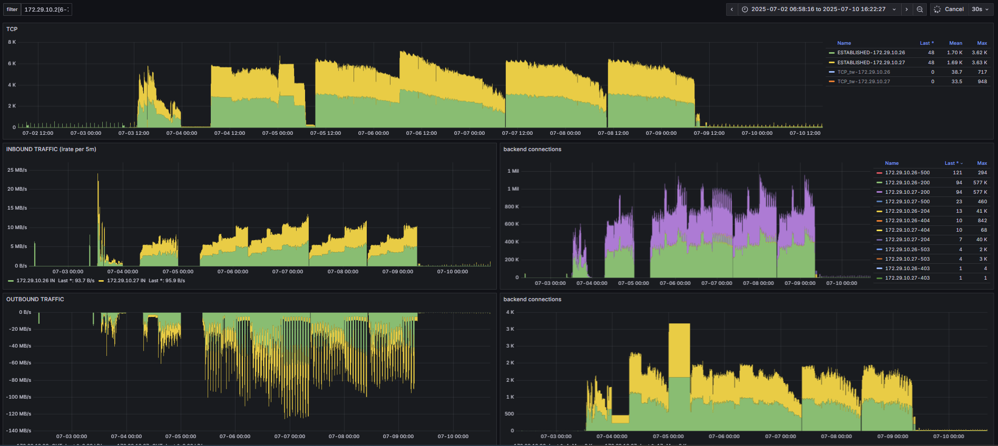Open the TCP panel title menu

[12, 29]
